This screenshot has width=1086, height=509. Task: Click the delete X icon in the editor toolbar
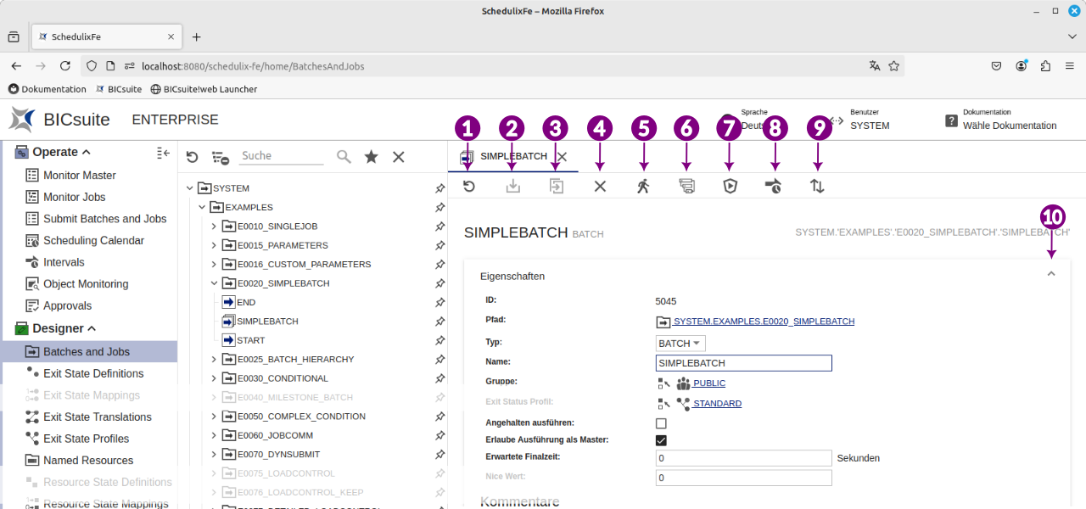coord(600,187)
